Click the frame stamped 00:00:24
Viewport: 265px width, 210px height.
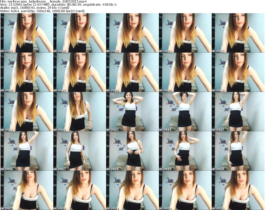[185, 190]
